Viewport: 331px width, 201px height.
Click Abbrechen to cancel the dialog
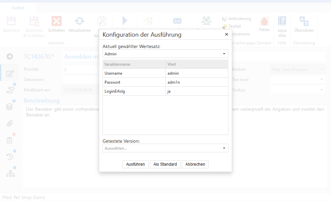tap(195, 164)
